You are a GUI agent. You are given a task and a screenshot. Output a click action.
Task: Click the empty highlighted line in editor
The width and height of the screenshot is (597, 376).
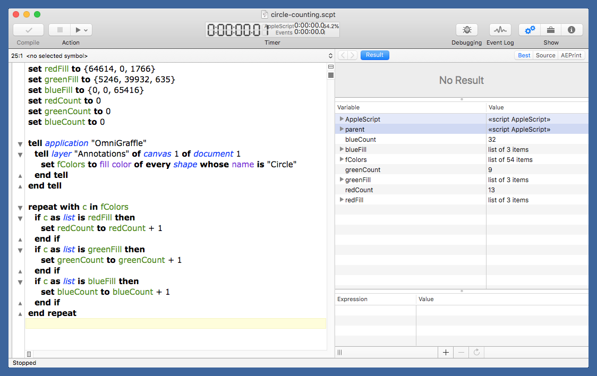pyautogui.click(x=175, y=323)
